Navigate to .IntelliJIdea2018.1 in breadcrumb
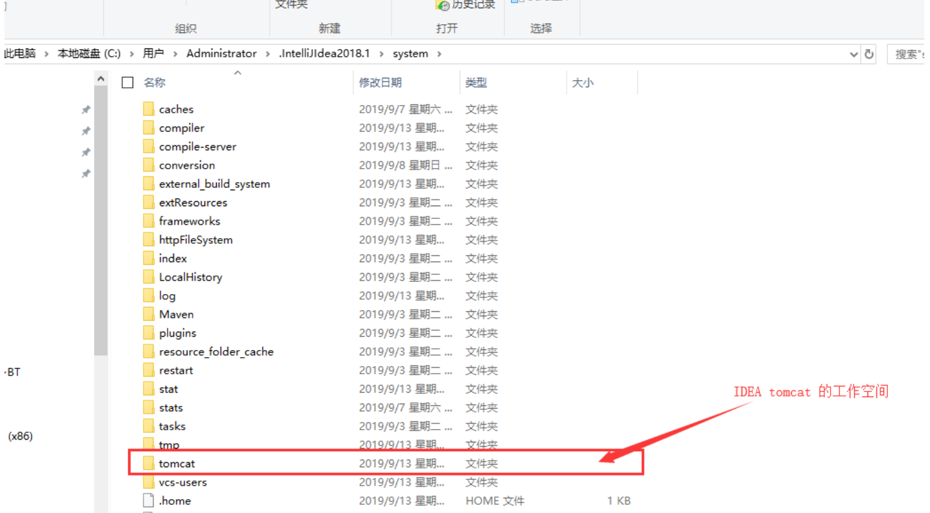Screen dimensions: 930x513 pos(324,54)
